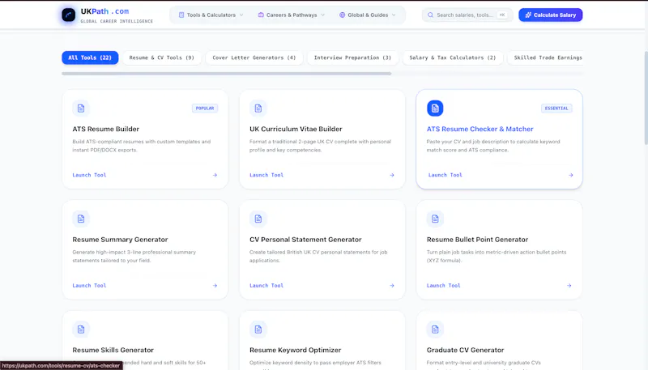This screenshot has height=370, width=648.
Task: Click the search magnifier icon
Action: pos(430,15)
